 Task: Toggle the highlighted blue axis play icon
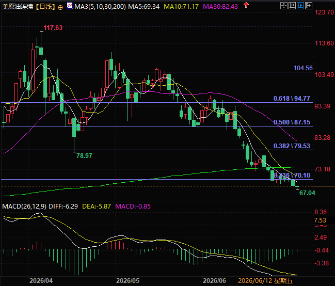click(300, 6)
